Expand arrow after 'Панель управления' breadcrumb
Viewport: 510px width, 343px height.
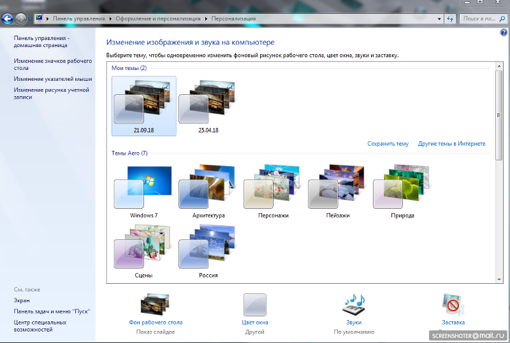[110, 19]
